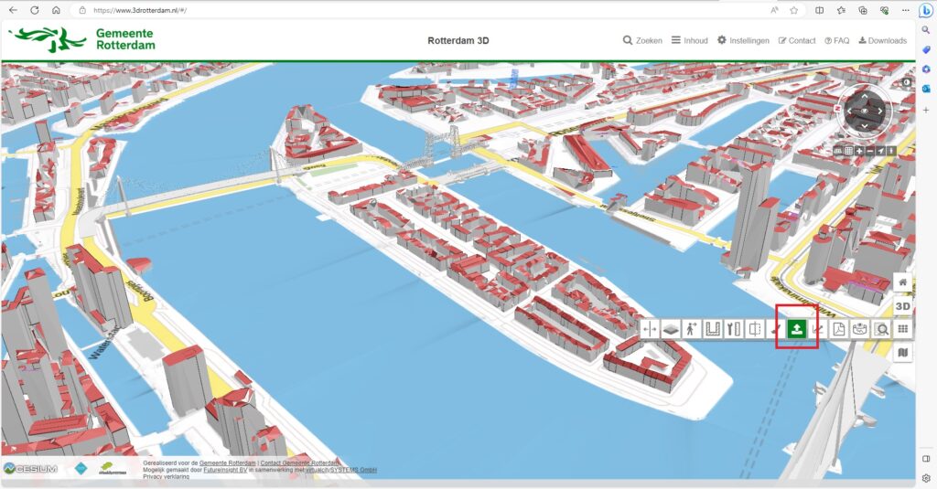Select the walking pedestrian view tool
The height and width of the screenshot is (489, 937).
[x=692, y=329]
